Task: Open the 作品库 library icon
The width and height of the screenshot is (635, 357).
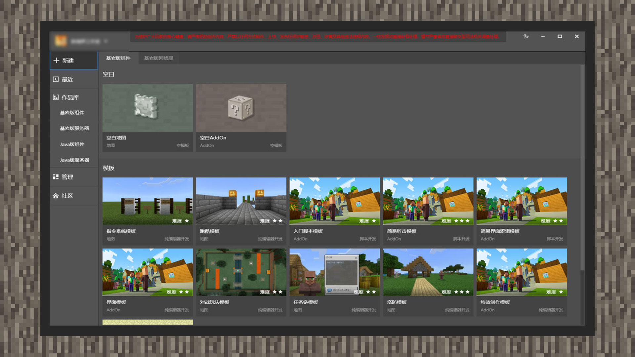Action: point(56,98)
